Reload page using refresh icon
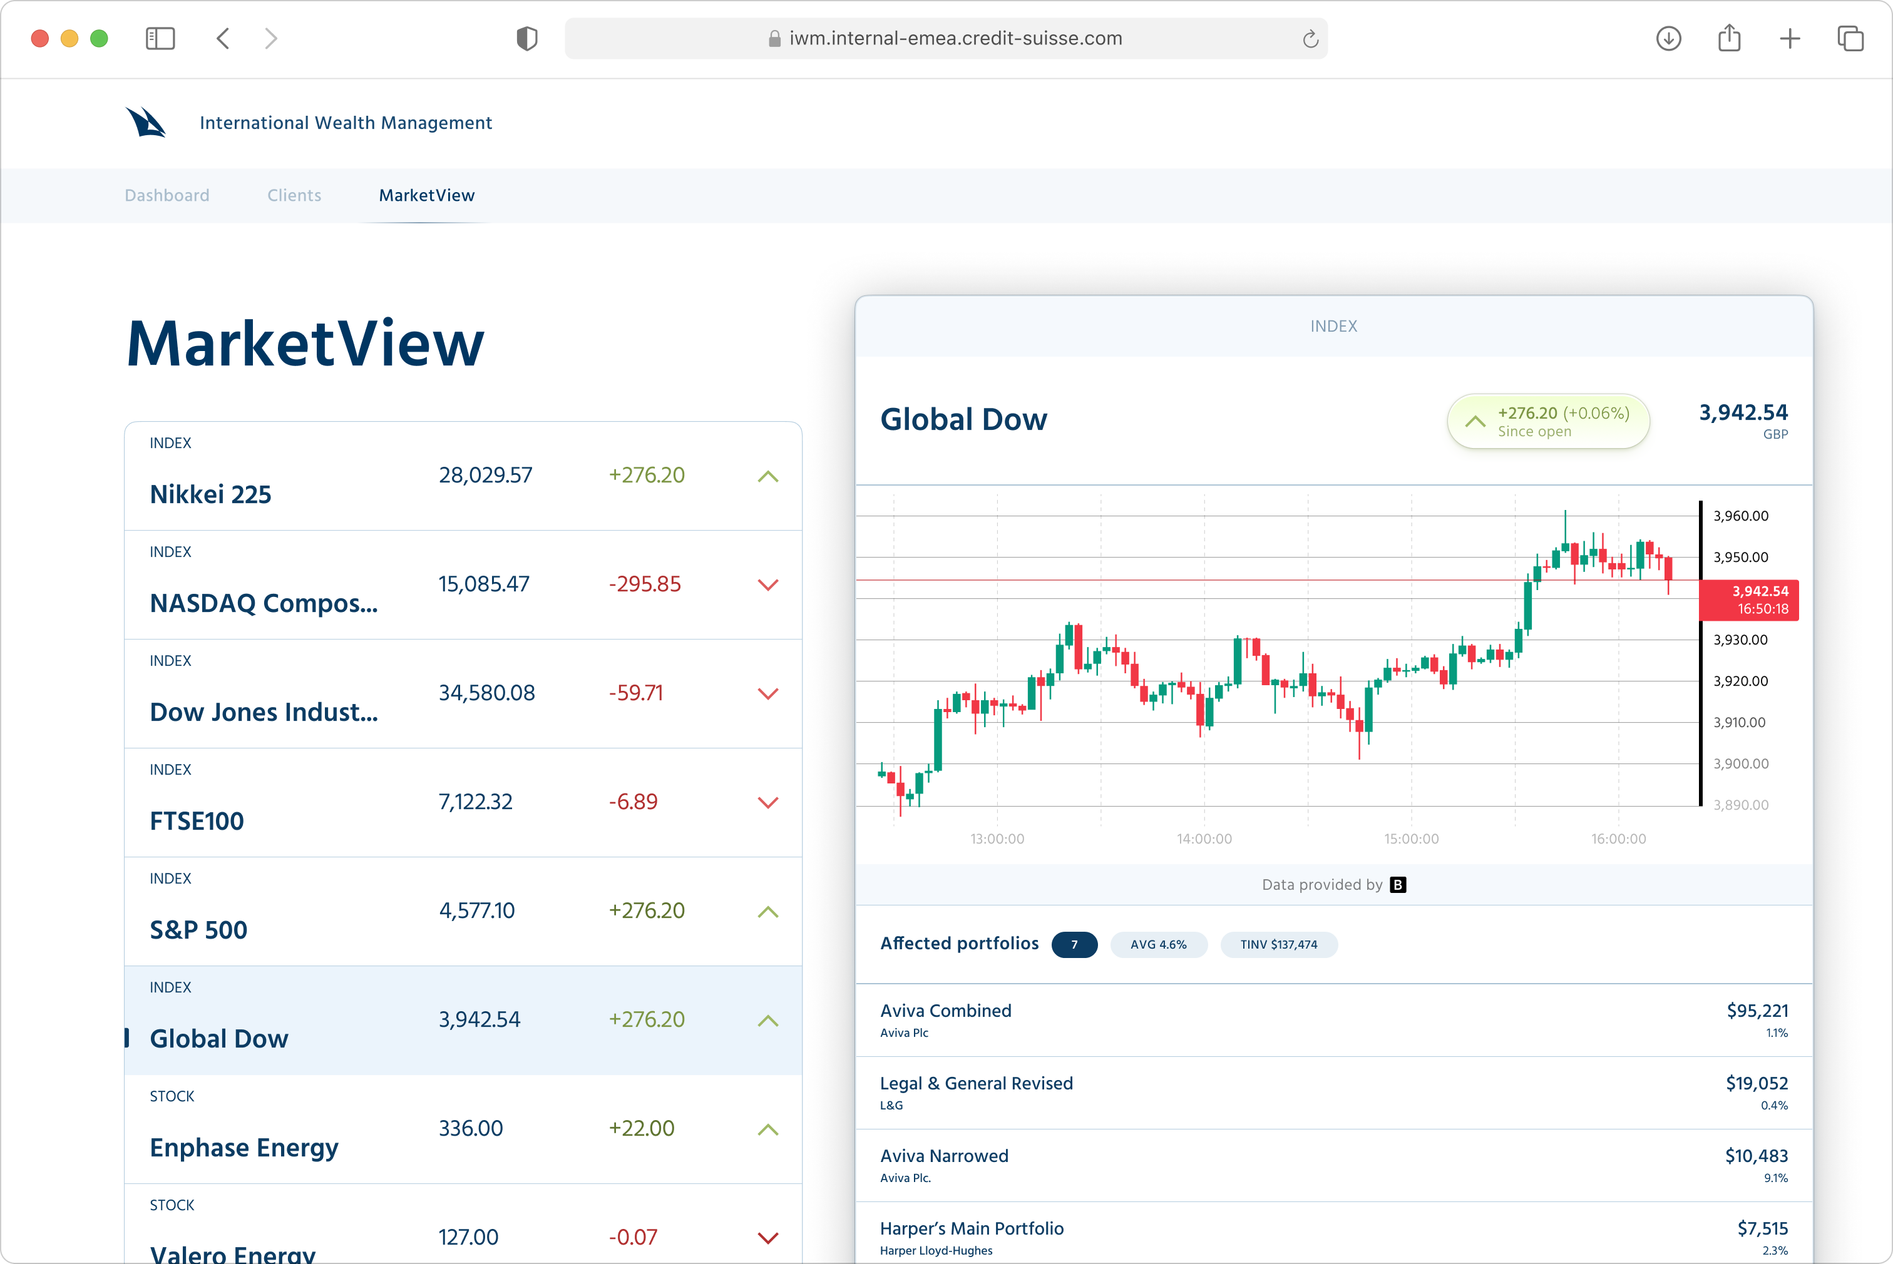 1310,39
